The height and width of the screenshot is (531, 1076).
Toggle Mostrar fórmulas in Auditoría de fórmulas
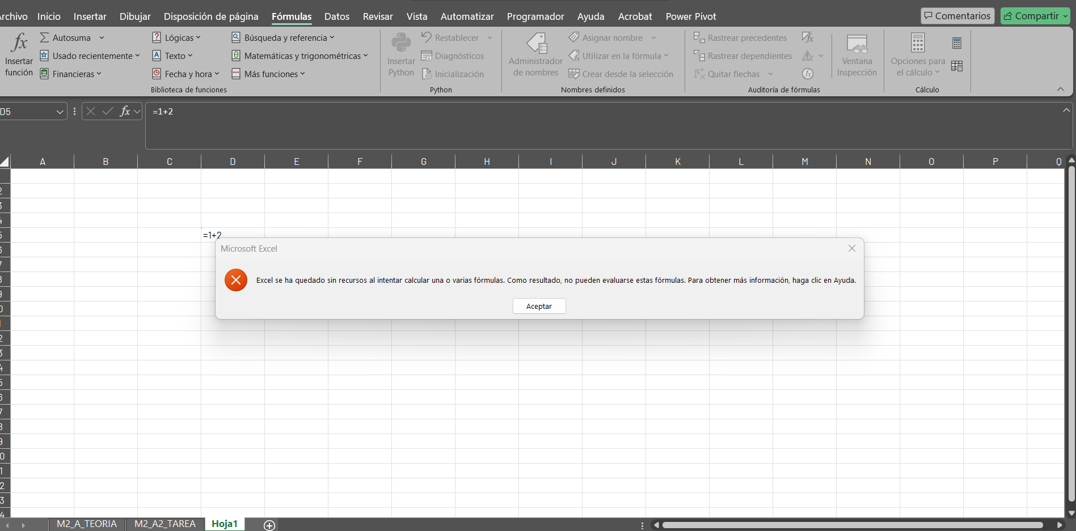(x=808, y=37)
